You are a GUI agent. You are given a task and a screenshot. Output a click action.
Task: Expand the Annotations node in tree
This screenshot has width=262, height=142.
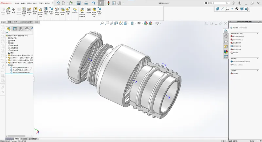[7, 43]
